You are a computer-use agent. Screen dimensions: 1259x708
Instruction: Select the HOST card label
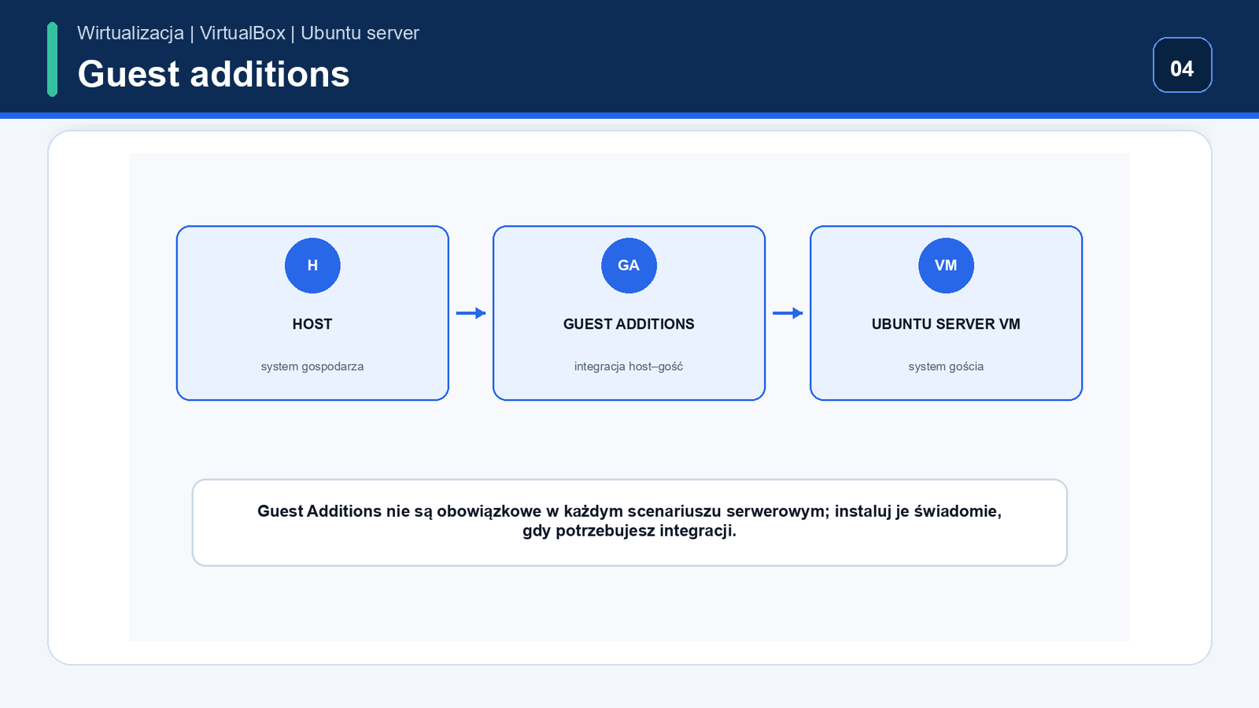pyautogui.click(x=312, y=324)
